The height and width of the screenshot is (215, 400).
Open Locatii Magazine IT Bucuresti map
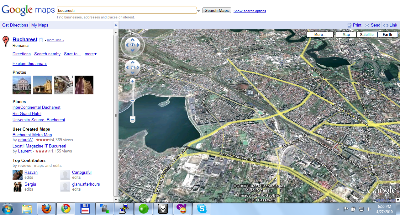pyautogui.click(x=39, y=146)
